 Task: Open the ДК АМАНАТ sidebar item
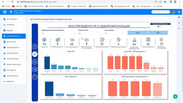click(14, 42)
